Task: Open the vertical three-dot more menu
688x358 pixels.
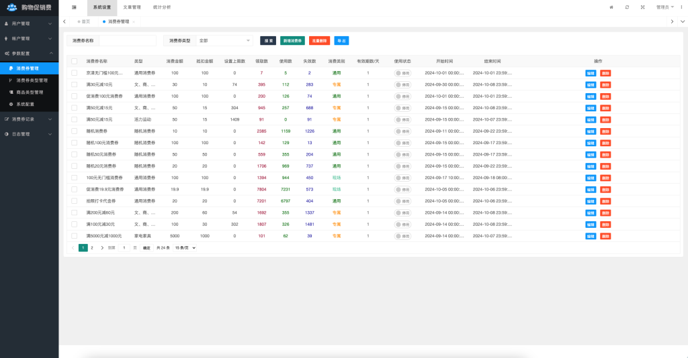Action: click(682, 7)
